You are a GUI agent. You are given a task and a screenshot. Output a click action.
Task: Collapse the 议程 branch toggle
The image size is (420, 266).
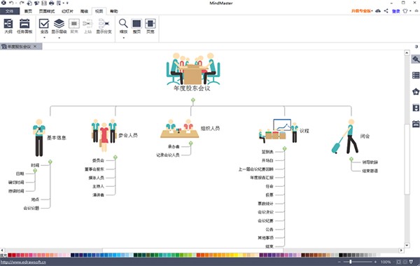tap(284, 148)
